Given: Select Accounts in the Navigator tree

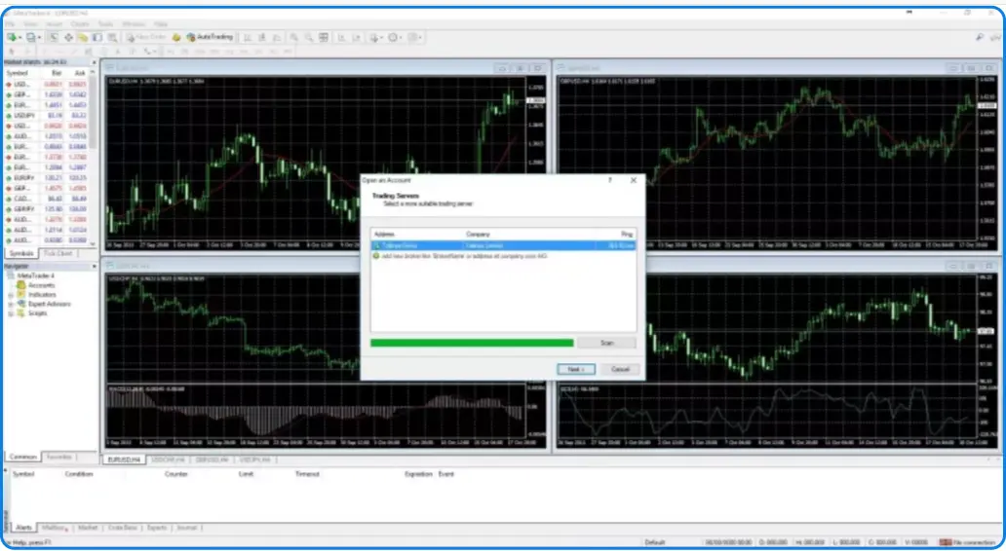Looking at the screenshot, I should [x=36, y=285].
